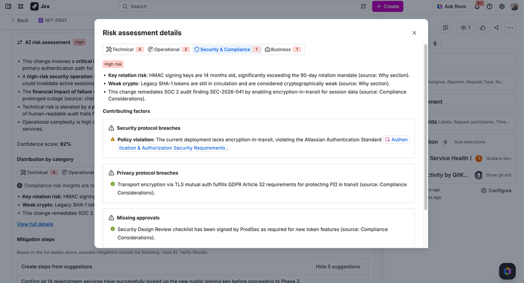The image size is (524, 283).
Task: Click the lightning bolt automation icon
Action: coord(435,44)
